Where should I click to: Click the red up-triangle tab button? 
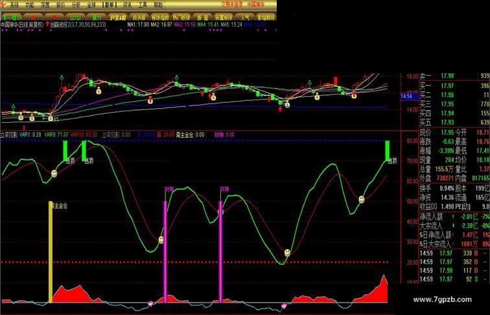point(33,17)
